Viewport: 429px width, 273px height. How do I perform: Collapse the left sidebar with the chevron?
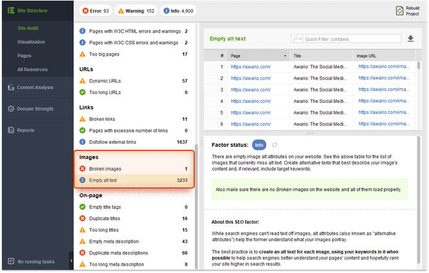coord(71,261)
